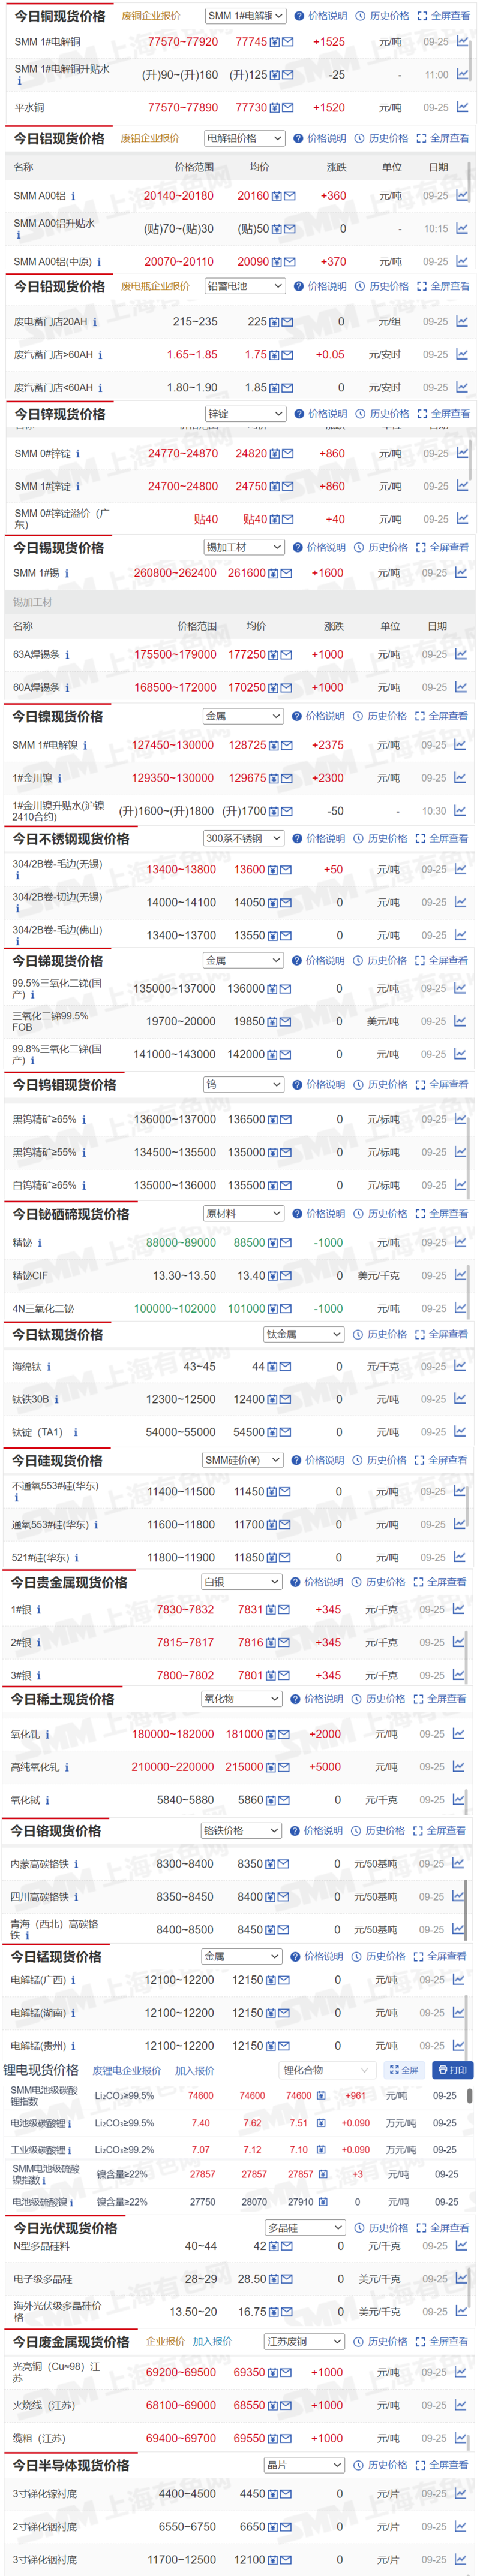This screenshot has width=480, height=2576.
Task: Click envelope icon in 平水铜 row
Action: (x=287, y=107)
